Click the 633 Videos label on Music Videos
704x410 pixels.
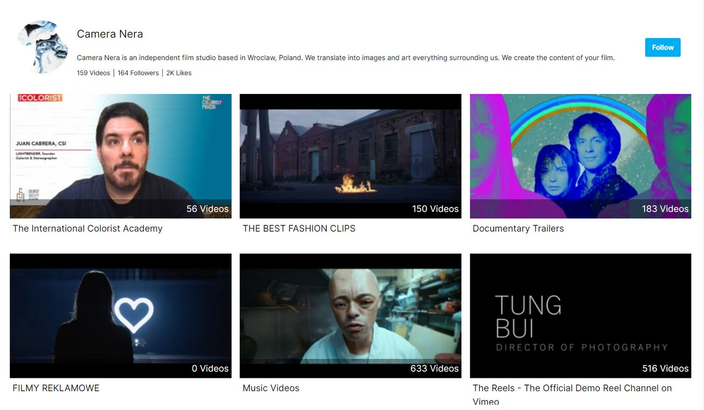pos(434,368)
